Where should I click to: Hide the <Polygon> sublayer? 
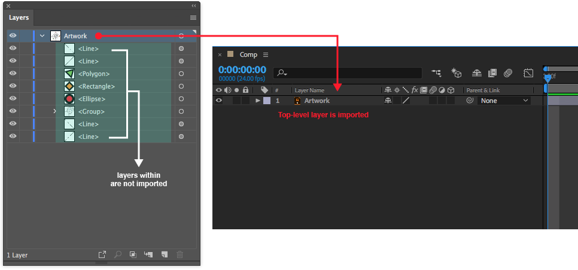point(13,74)
